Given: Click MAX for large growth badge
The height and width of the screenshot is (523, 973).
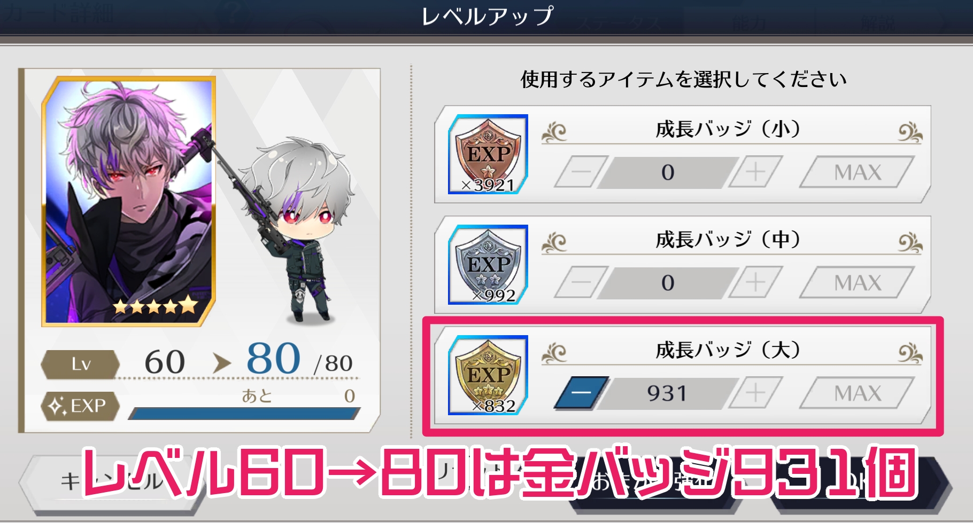Looking at the screenshot, I should click(x=857, y=393).
